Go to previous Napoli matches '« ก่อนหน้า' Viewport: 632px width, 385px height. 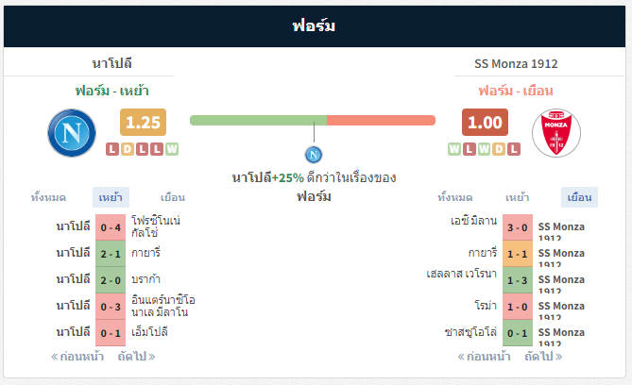pos(76,357)
